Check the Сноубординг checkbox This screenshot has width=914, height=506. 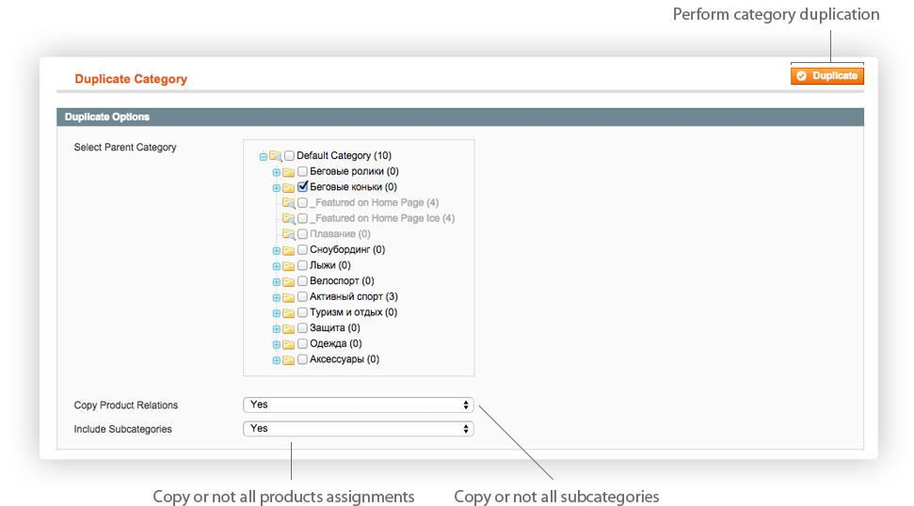(302, 250)
